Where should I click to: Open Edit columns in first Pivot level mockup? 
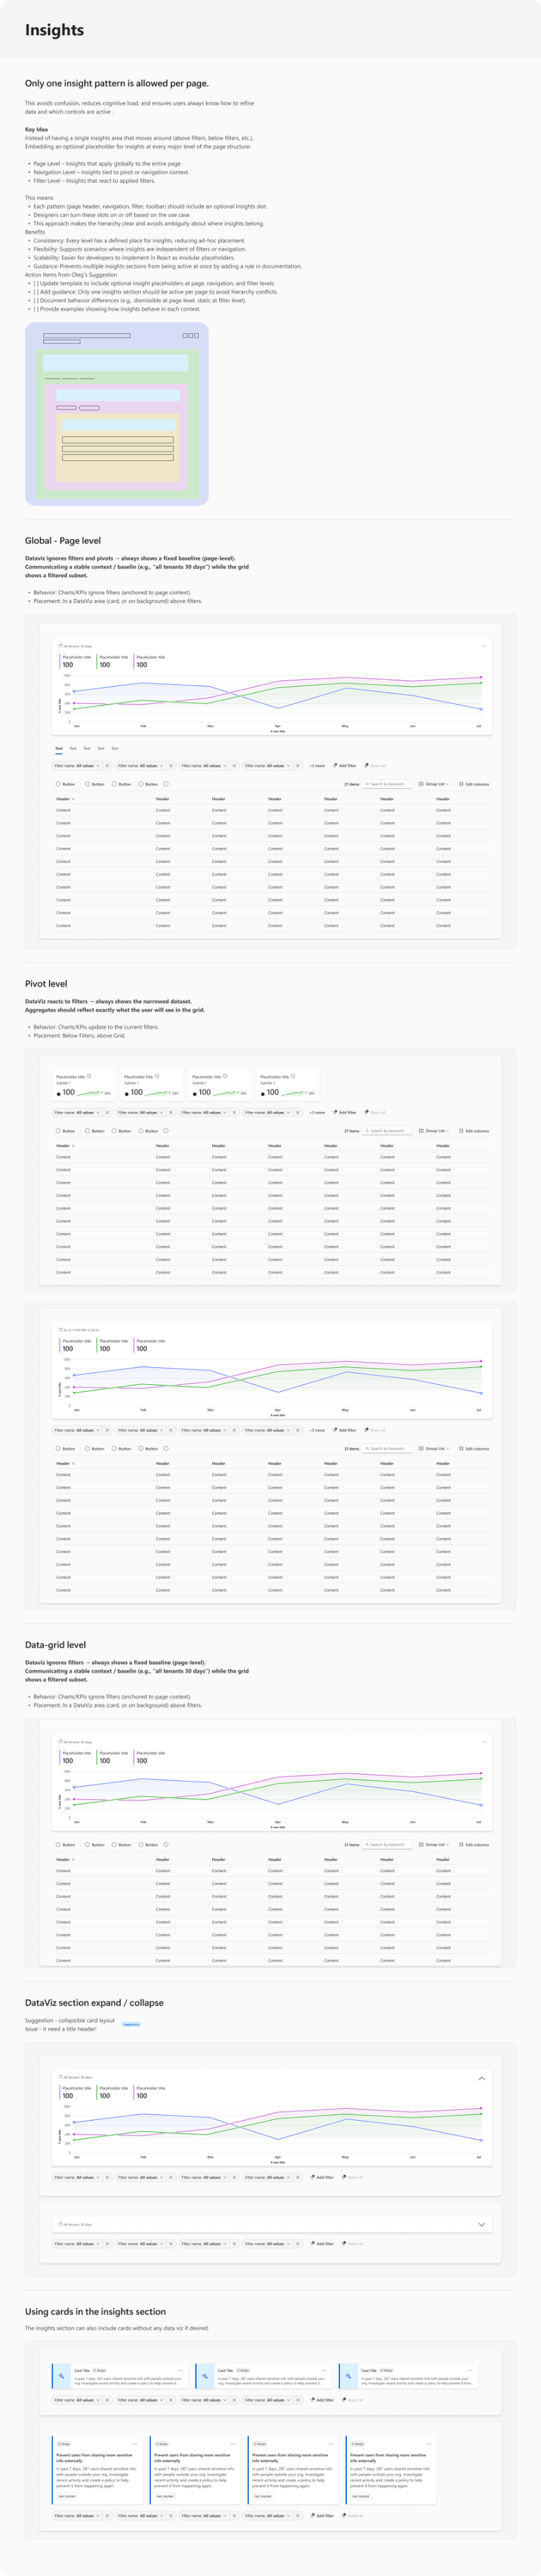coord(474,1131)
